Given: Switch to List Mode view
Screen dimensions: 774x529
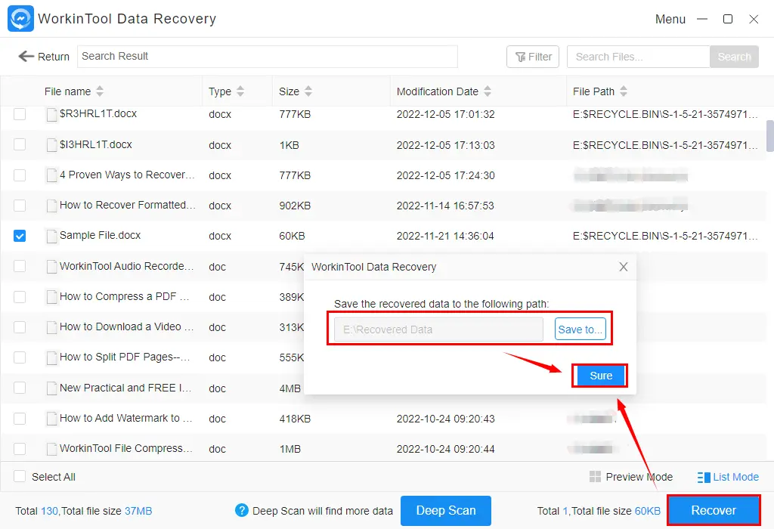Looking at the screenshot, I should pos(728,477).
